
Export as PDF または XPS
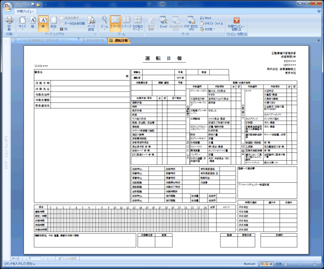click(x=191, y=23)
